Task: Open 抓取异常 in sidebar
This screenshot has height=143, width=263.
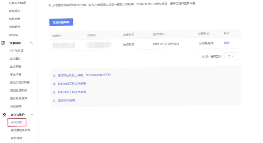Action: click(x=15, y=27)
